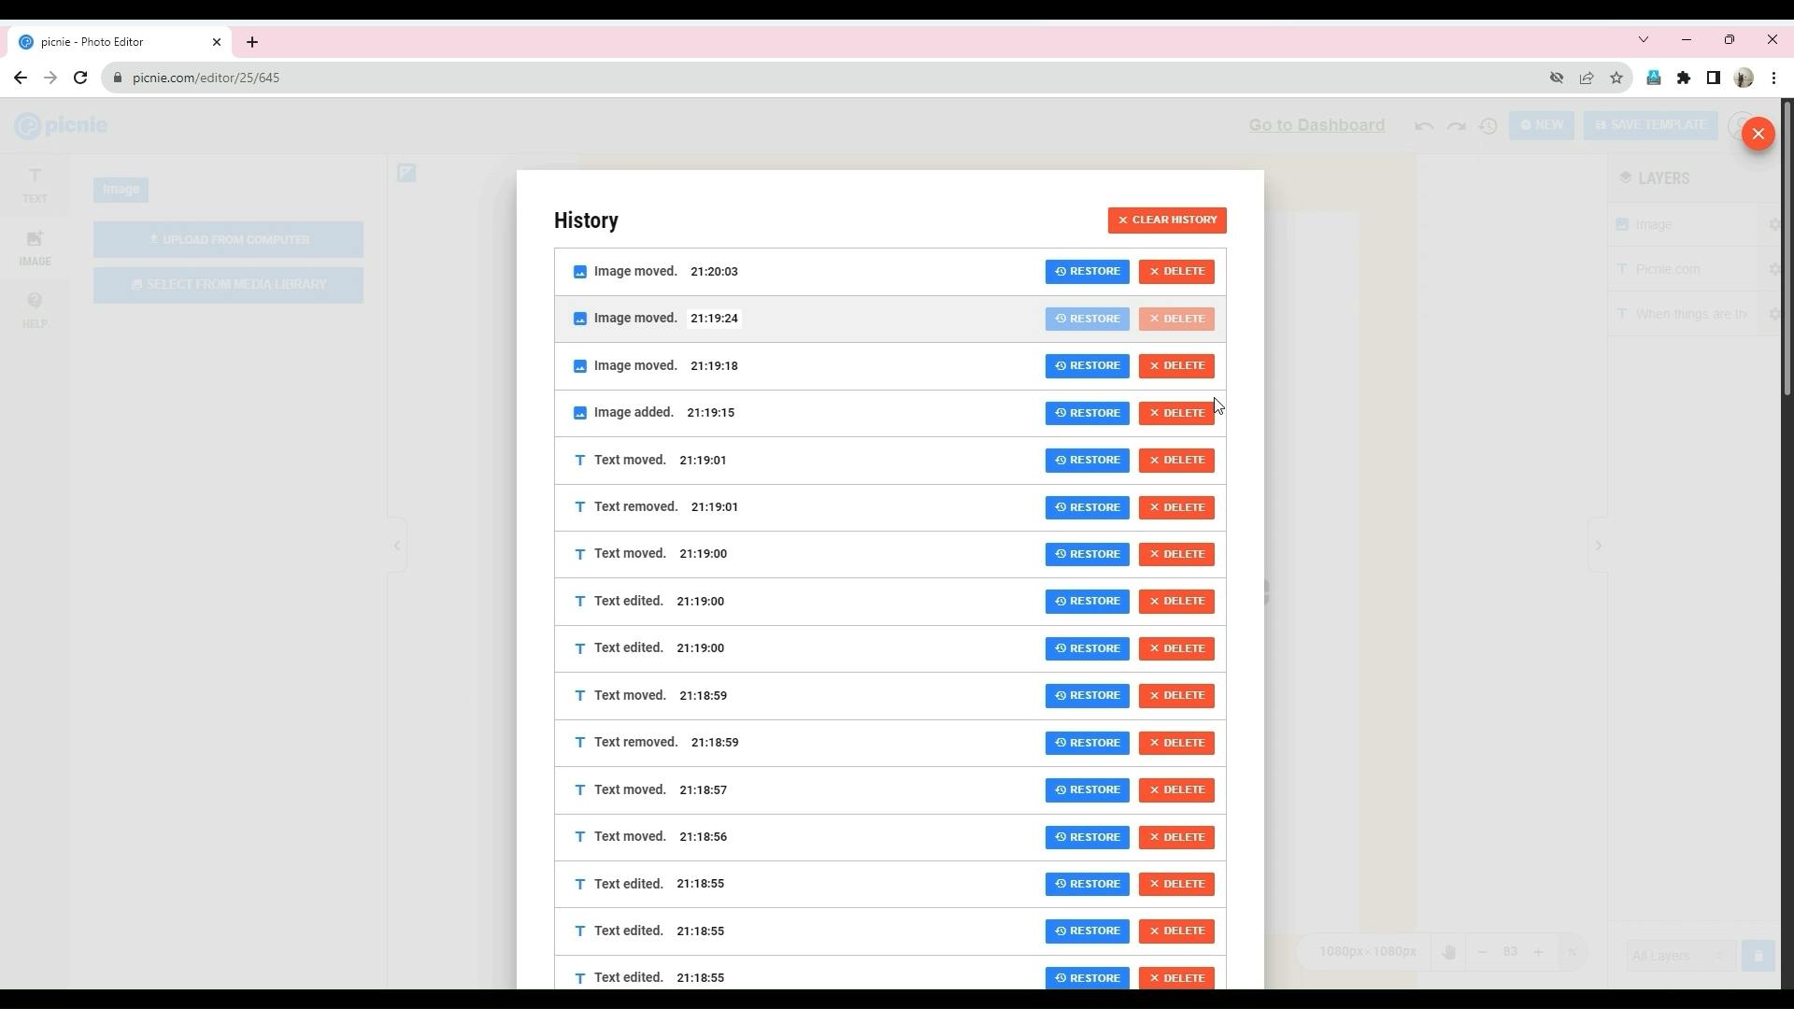The width and height of the screenshot is (1794, 1009).
Task: Click the history clock icon in toolbar
Action: click(x=1488, y=124)
